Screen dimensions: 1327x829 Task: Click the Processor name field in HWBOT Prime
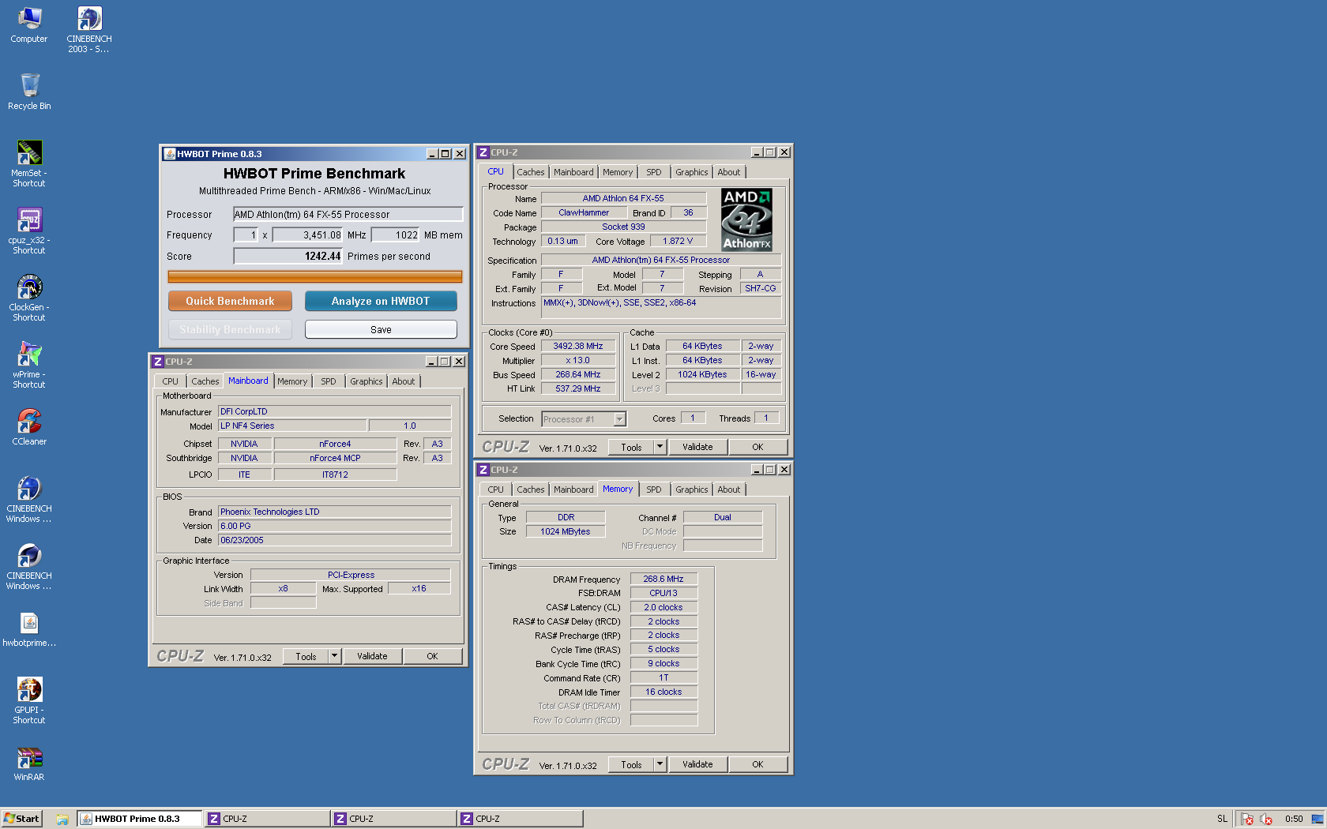click(348, 214)
